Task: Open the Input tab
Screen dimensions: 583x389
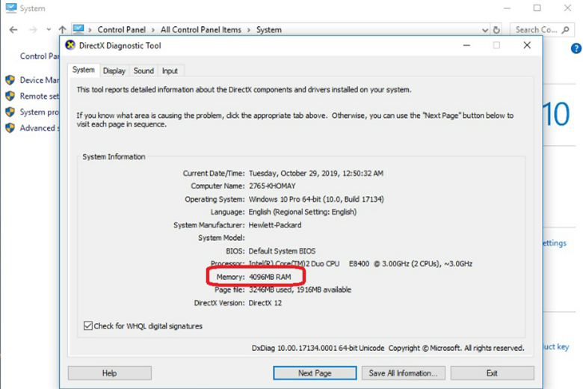Action: (170, 71)
